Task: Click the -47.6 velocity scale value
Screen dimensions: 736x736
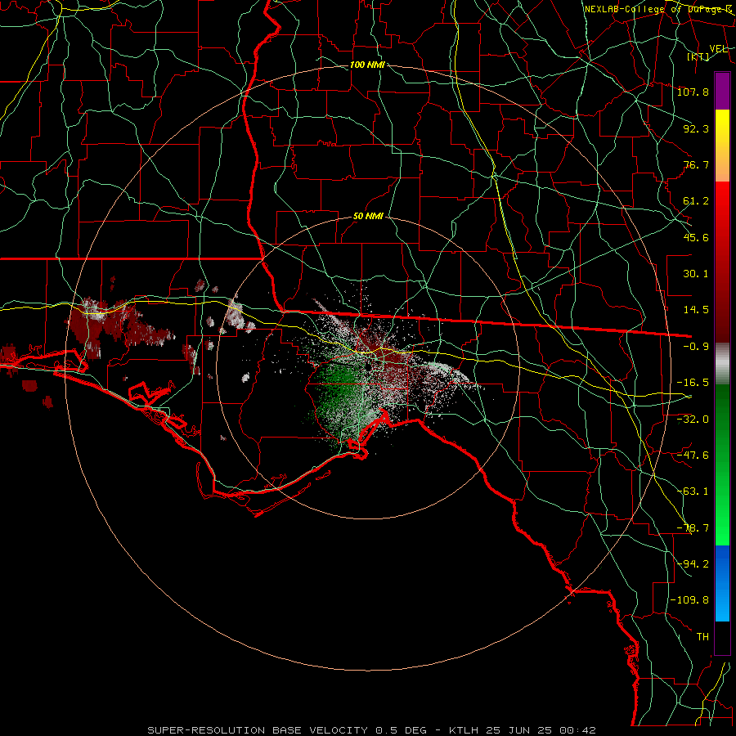Action: (693, 456)
